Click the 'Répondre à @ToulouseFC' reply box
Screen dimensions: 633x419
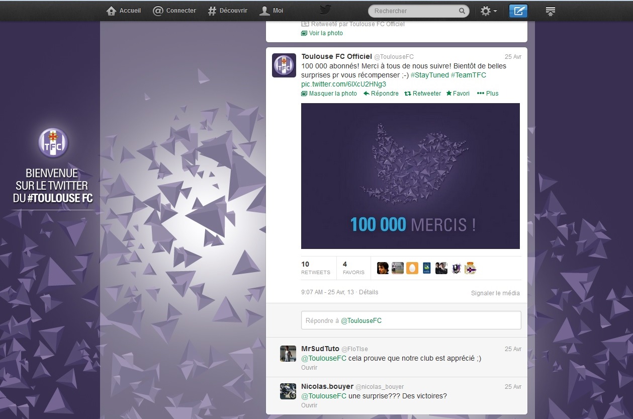click(411, 320)
